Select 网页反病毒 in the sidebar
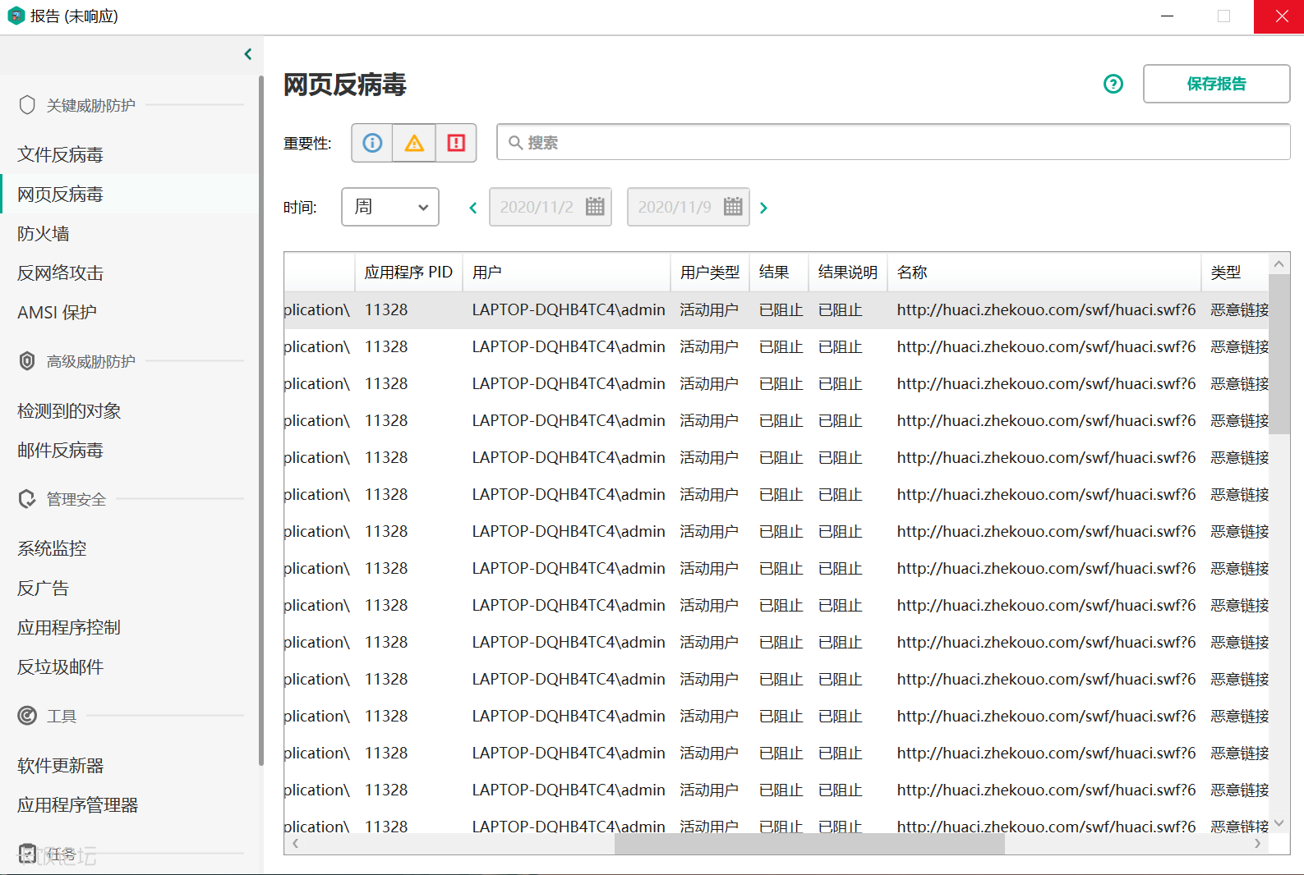1304x875 pixels. 60,194
